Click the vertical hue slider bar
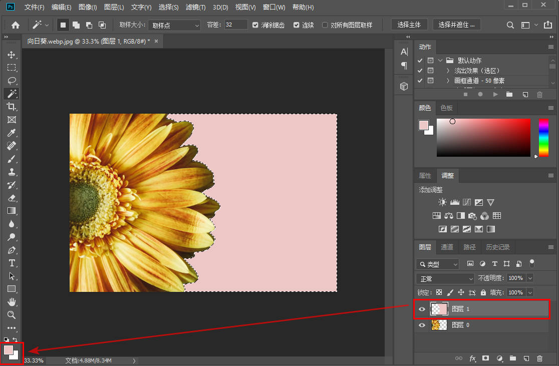The height and width of the screenshot is (366, 559). coord(543,138)
